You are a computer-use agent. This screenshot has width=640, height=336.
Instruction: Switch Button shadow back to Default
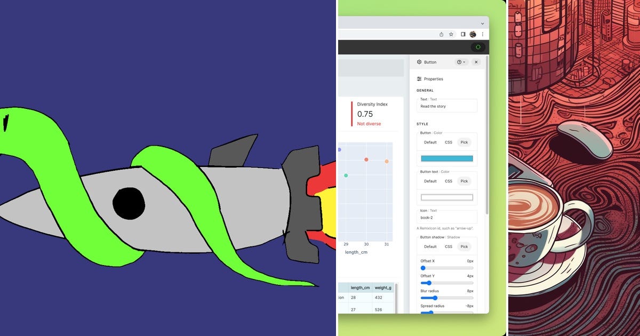coord(430,246)
